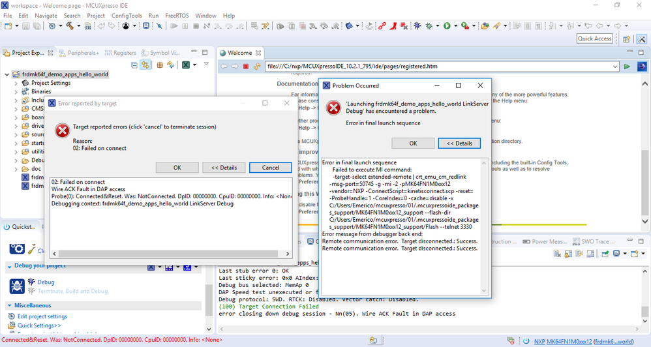Click the Skip All Breakpoints icon

click(x=159, y=25)
